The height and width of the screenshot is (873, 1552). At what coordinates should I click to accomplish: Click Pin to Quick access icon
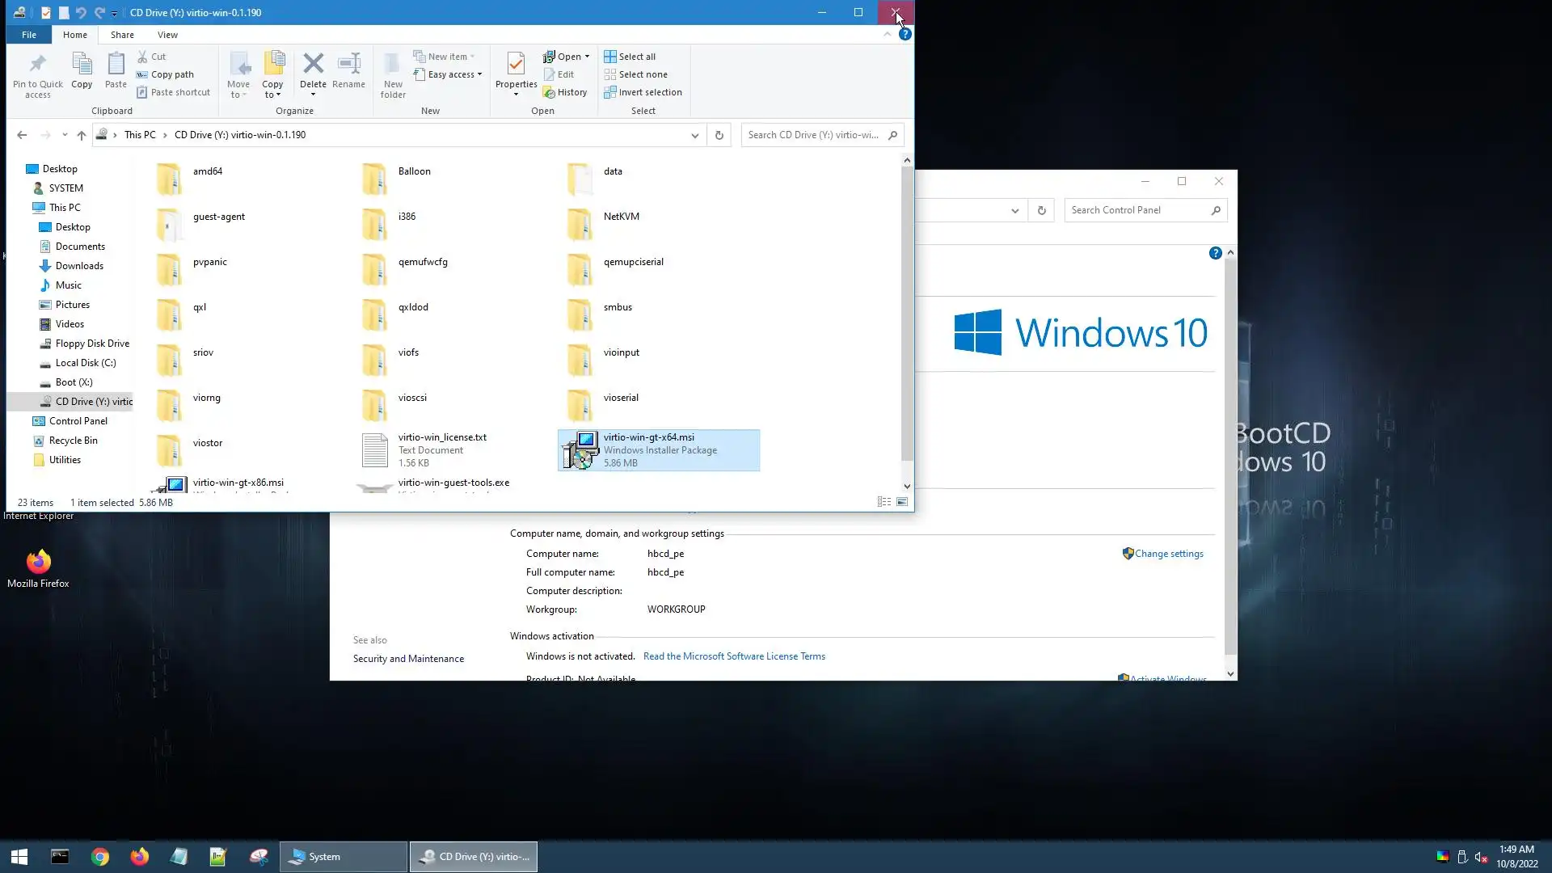coord(37,65)
